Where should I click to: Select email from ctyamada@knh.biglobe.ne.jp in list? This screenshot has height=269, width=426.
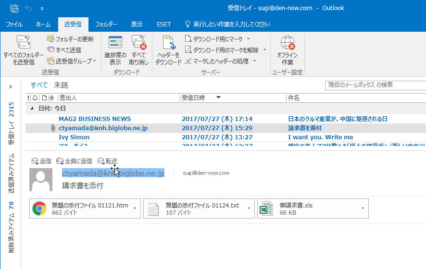(x=226, y=128)
